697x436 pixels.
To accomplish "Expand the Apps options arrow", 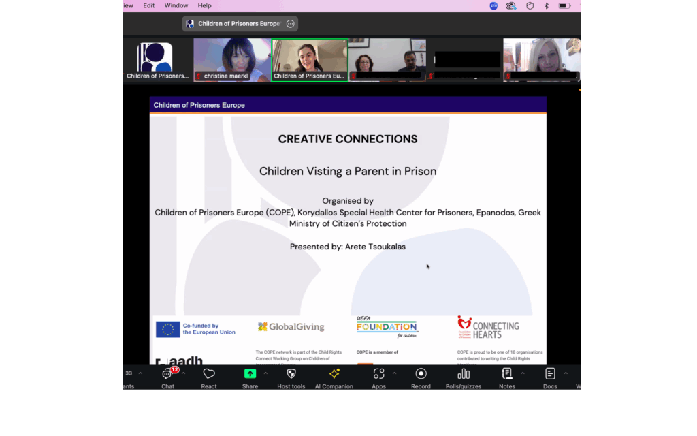I will coord(395,373).
